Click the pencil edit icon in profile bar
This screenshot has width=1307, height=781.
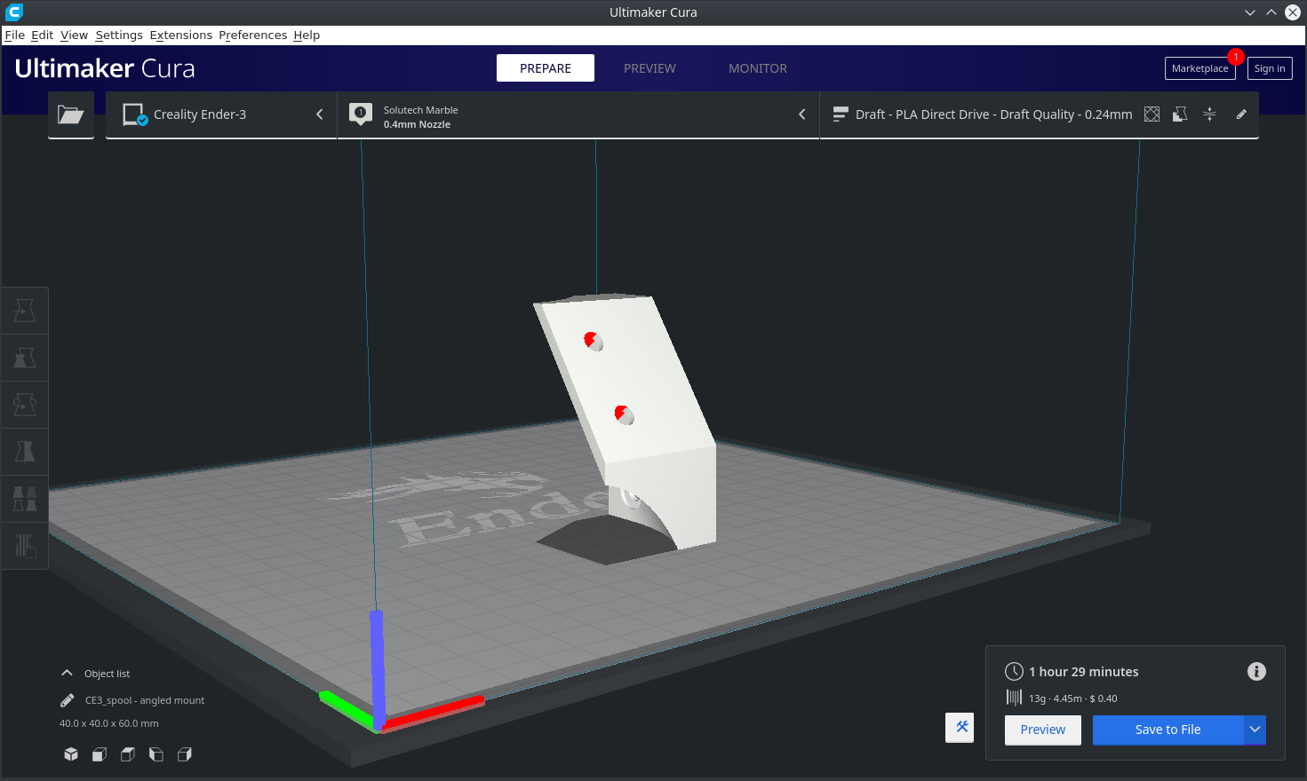(x=1241, y=114)
